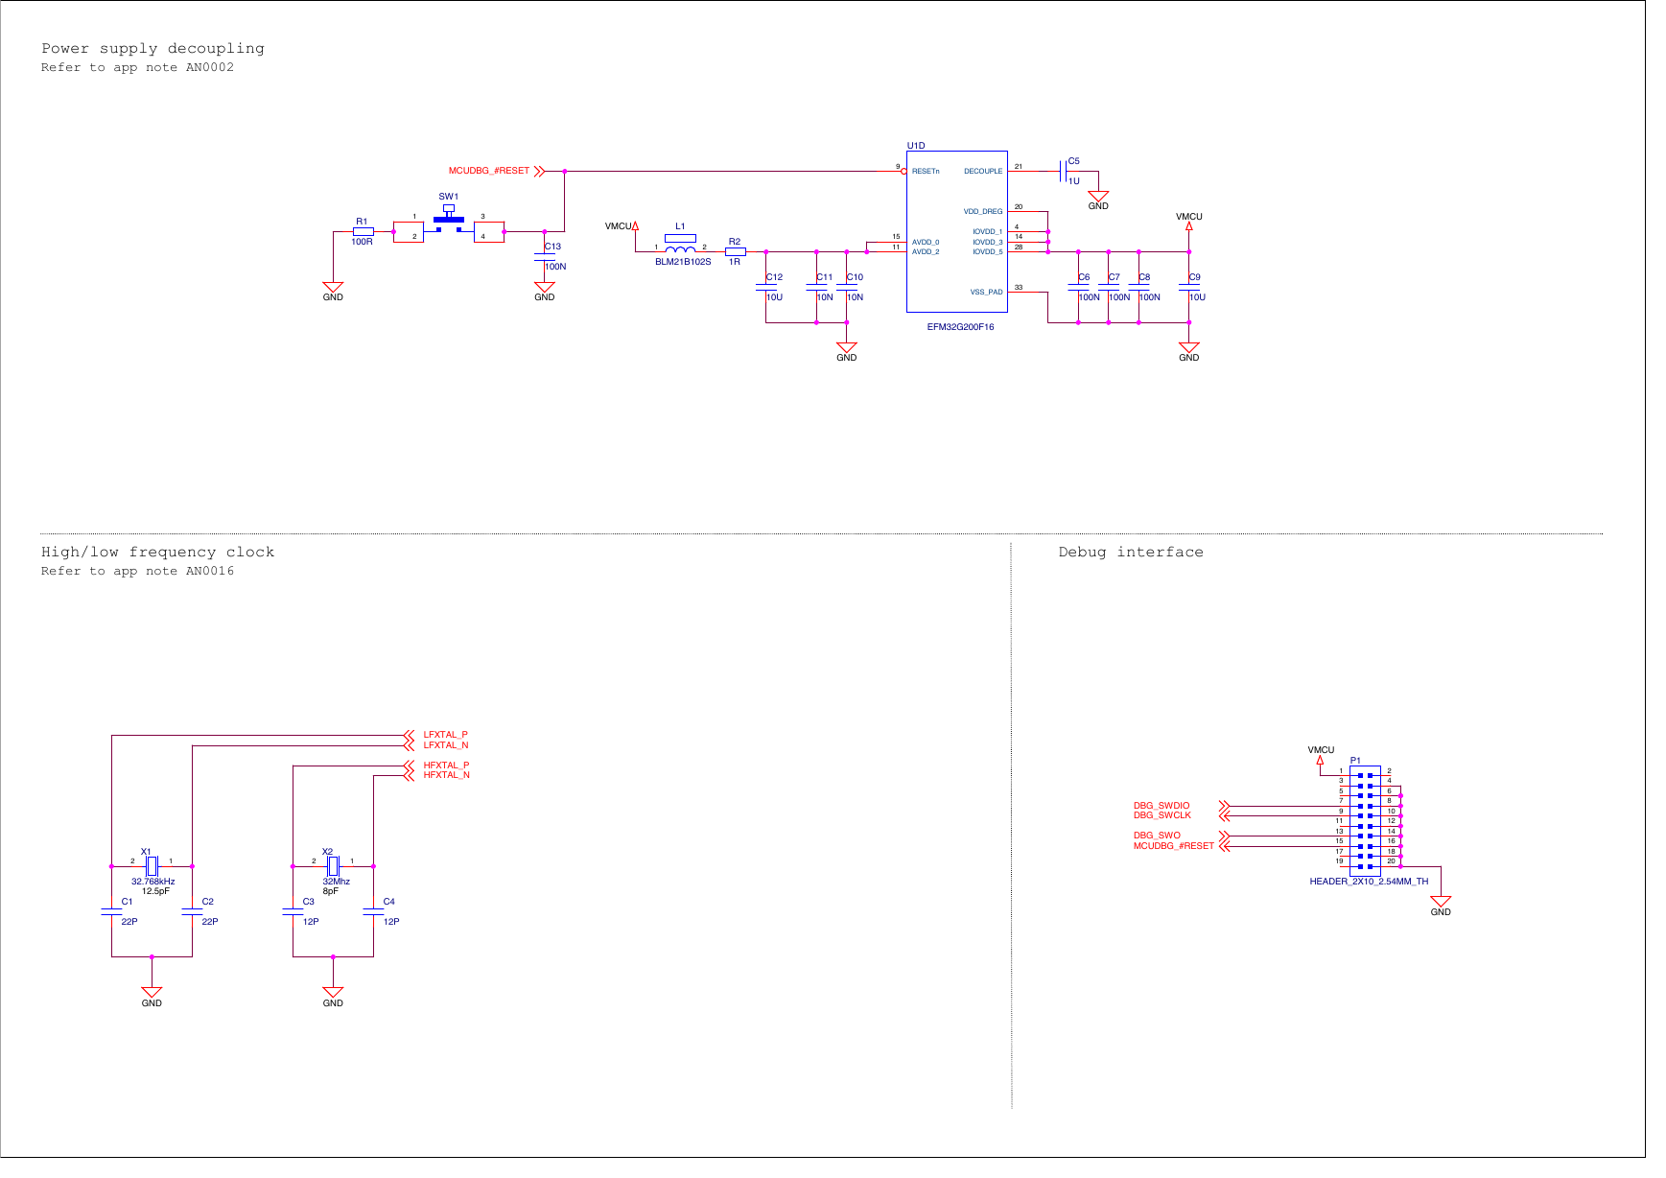Click the VSS_PAD pin label
The image size is (1666, 1178).
tap(986, 292)
